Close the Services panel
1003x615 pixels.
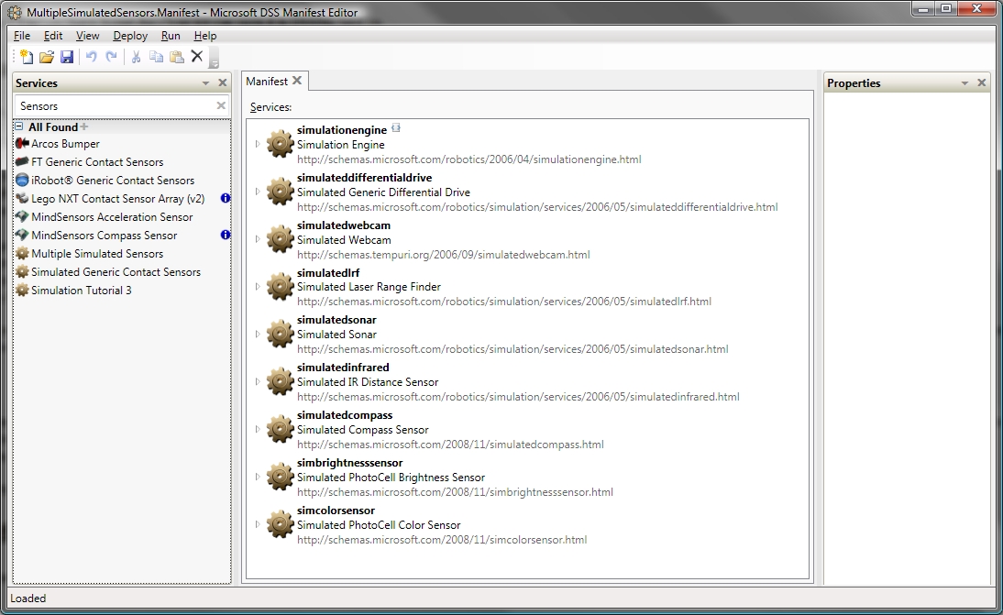(x=223, y=82)
